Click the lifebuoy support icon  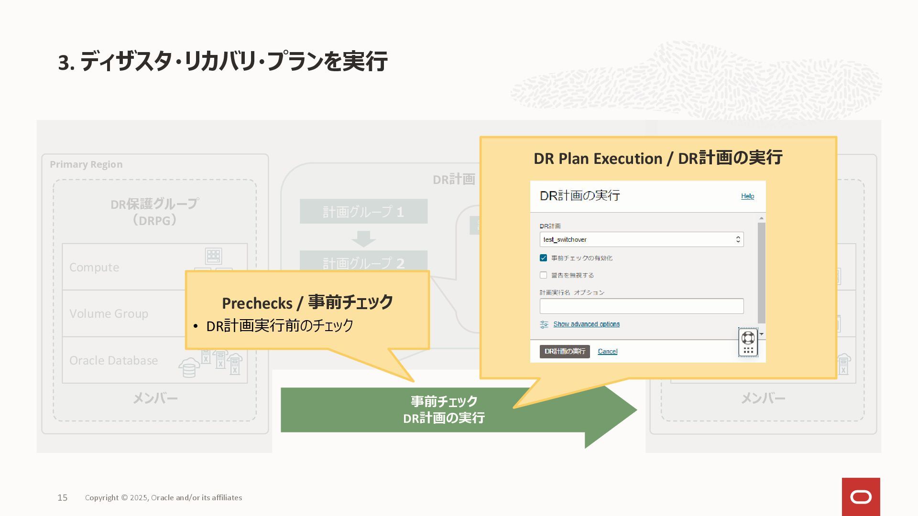click(748, 338)
